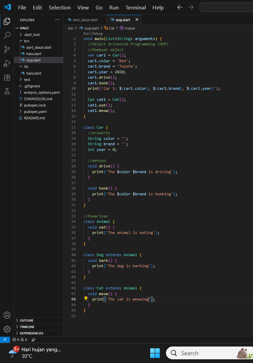This screenshot has height=363, width=253.
Task: Click the Run link above main
Action: pyautogui.click(x=86, y=34)
